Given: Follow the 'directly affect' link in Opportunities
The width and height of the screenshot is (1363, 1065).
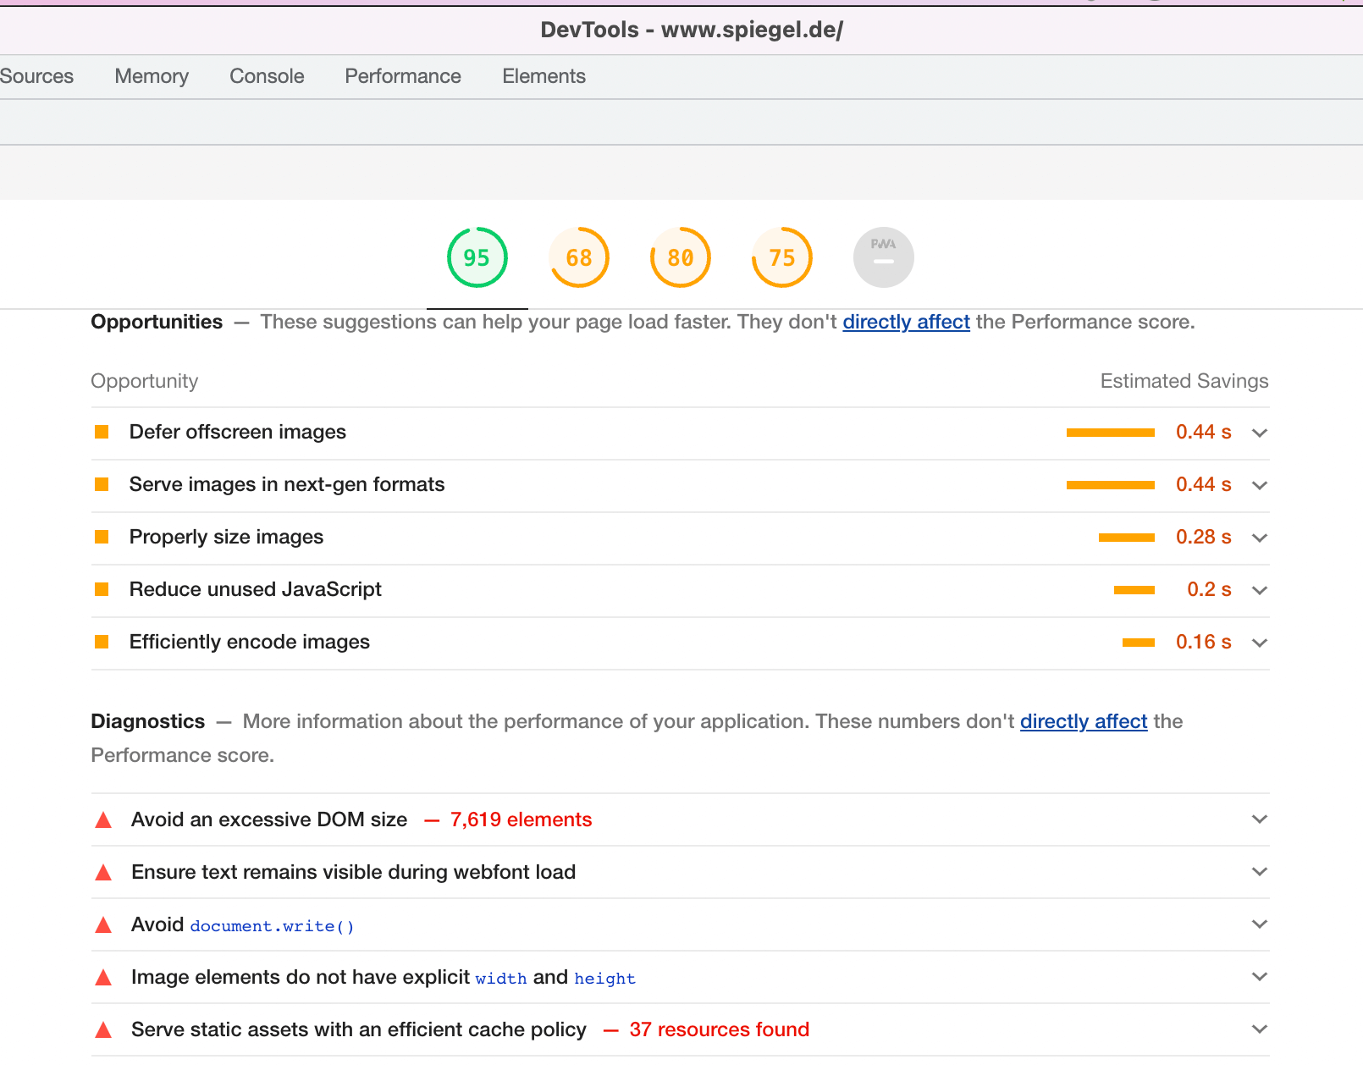Looking at the screenshot, I should (x=906, y=322).
